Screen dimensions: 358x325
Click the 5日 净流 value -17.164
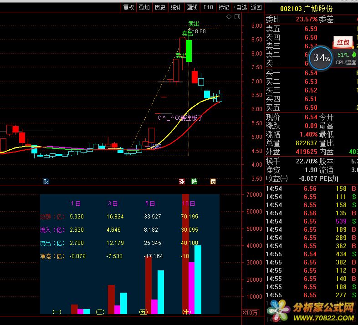[153, 256]
